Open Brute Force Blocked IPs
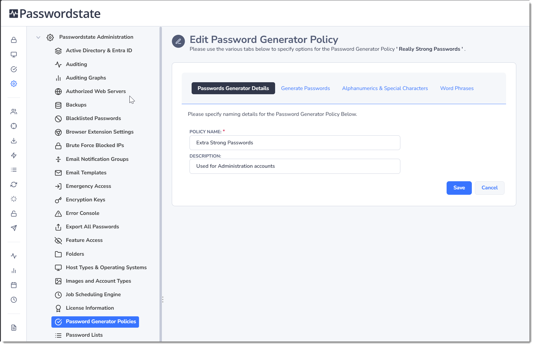534x346 pixels. pyautogui.click(x=95, y=145)
